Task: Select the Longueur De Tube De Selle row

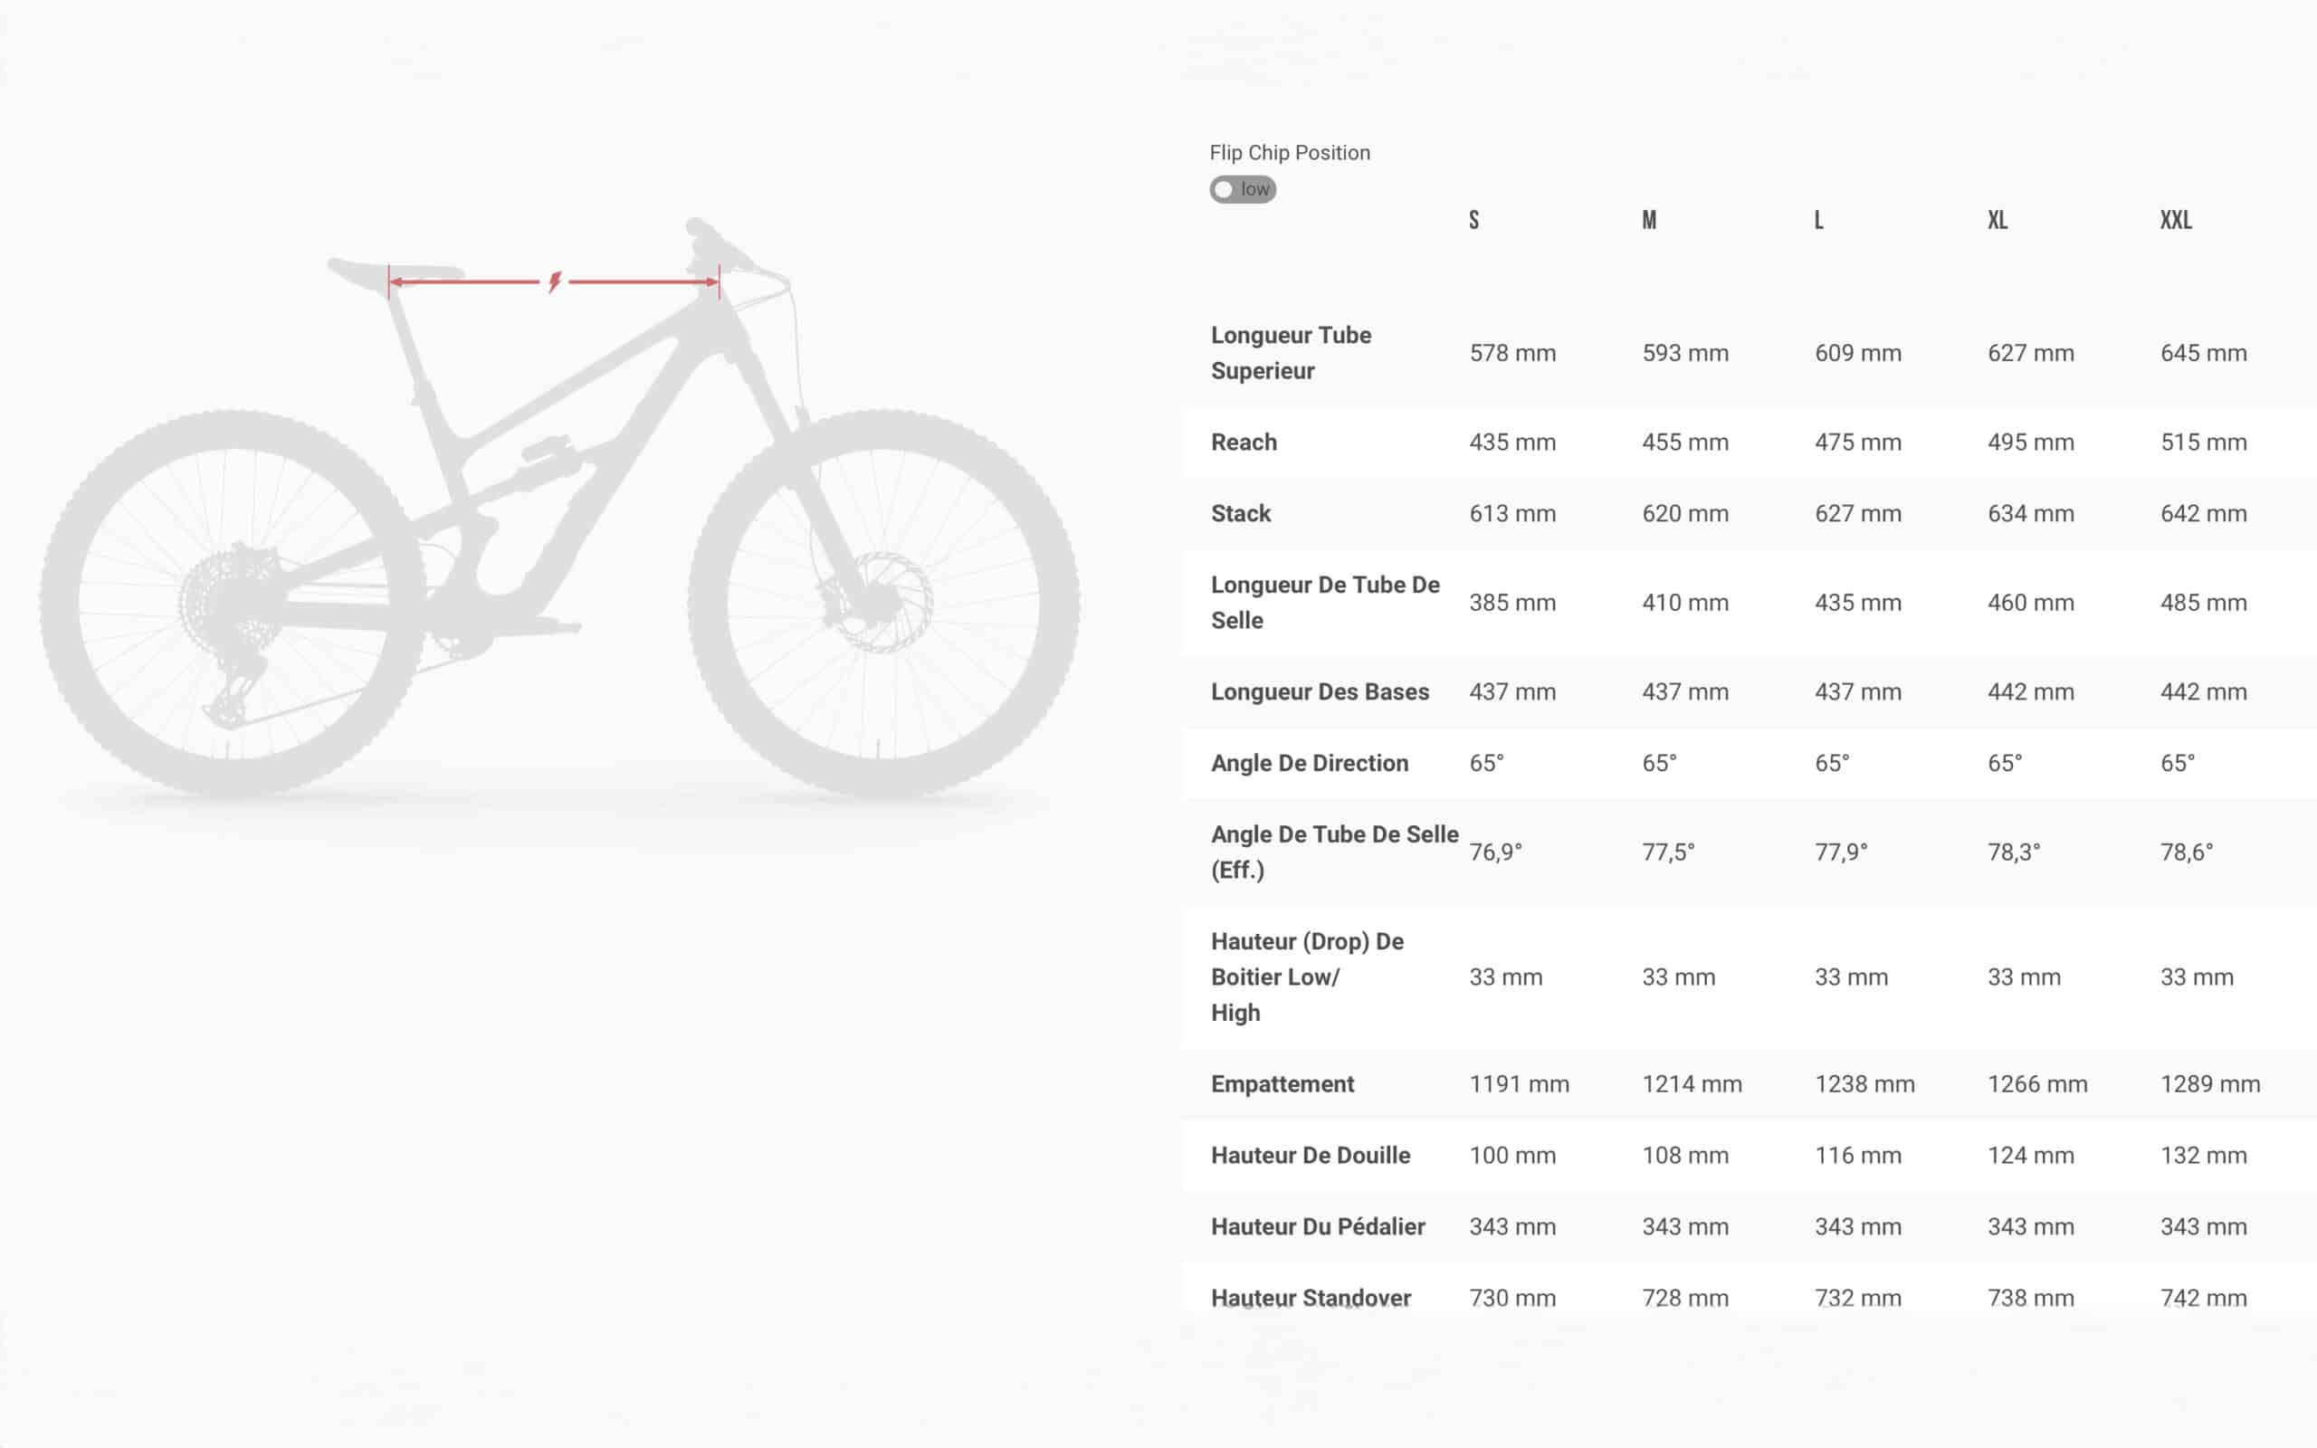Action: tap(1324, 603)
